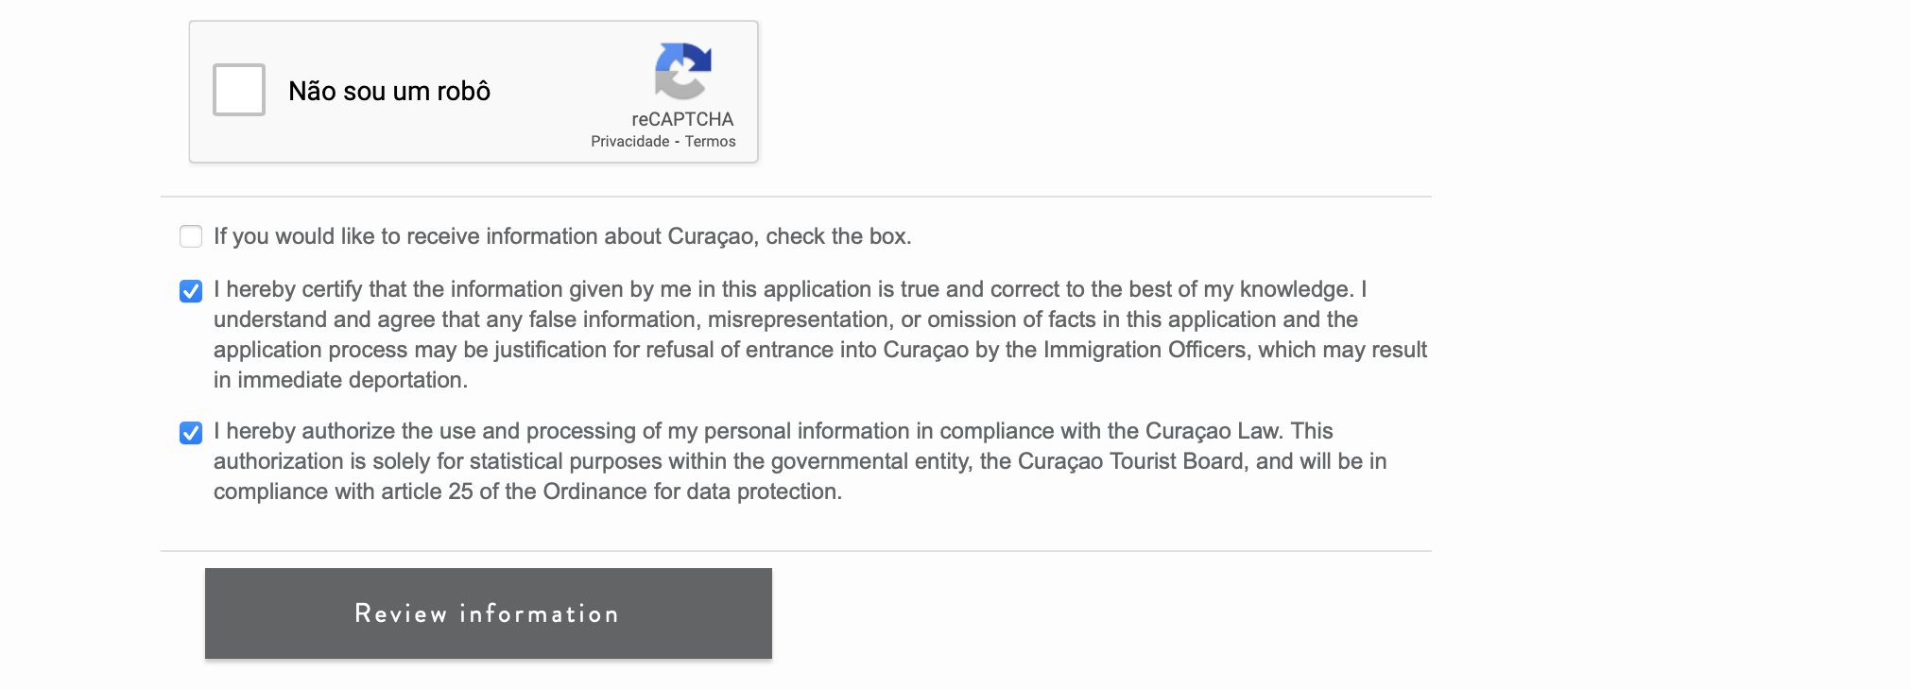This screenshot has height=690, width=1911.
Task: Click the 'authorization is solely for statistical purposes' line
Action: tap(800, 461)
